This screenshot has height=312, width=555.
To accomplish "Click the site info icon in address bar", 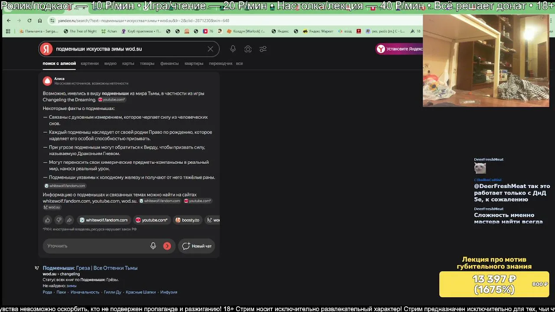I will (x=52, y=20).
